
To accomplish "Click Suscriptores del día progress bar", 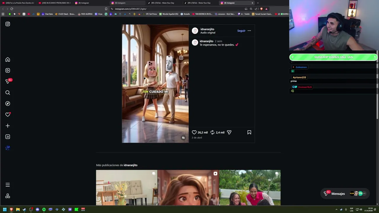I will tap(333, 57).
